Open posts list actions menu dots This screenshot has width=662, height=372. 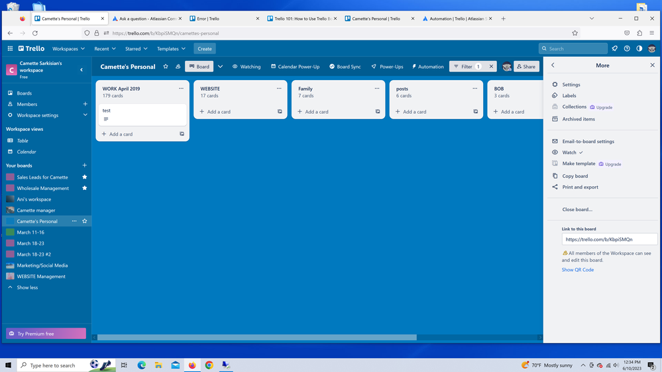tap(475, 89)
